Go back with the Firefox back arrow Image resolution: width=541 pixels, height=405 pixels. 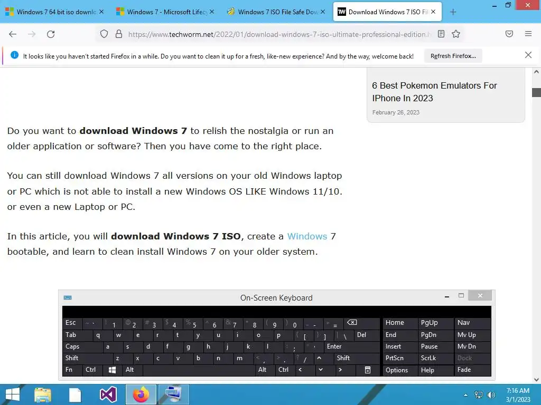(13, 34)
